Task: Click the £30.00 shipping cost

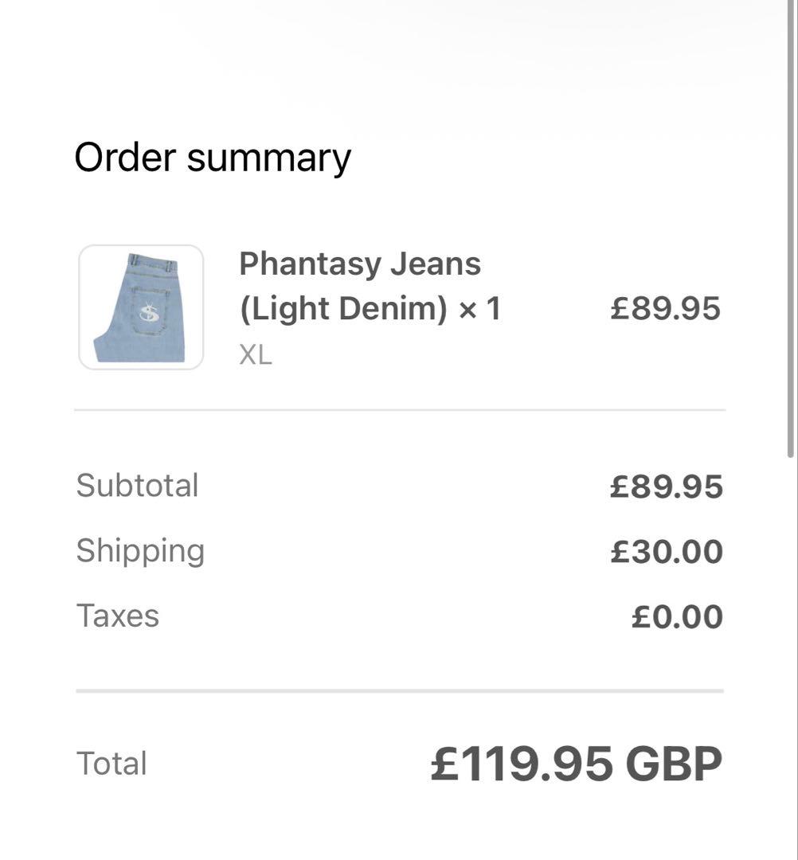Action: [x=666, y=553]
